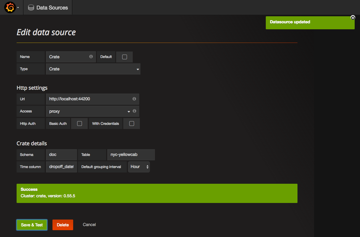Click the Http settings section heading

tap(32, 88)
